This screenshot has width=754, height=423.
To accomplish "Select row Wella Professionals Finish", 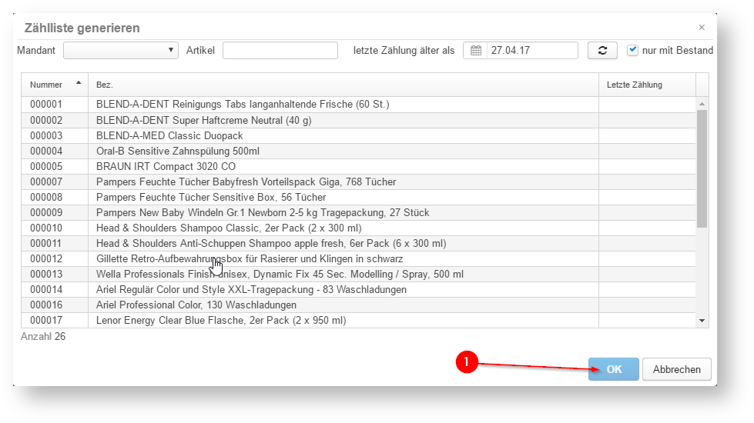I will 358,274.
